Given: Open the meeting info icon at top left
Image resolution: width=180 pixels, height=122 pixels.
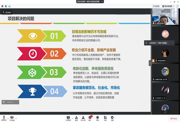Looking at the screenshot, I should click(x=2, y=6).
